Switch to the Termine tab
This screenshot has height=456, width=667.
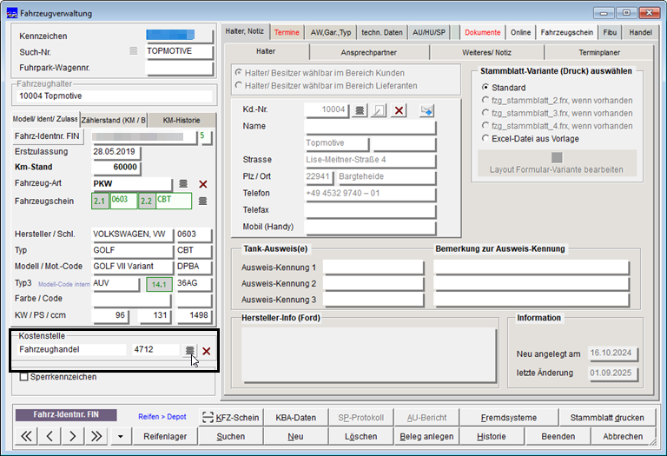pyautogui.click(x=287, y=32)
